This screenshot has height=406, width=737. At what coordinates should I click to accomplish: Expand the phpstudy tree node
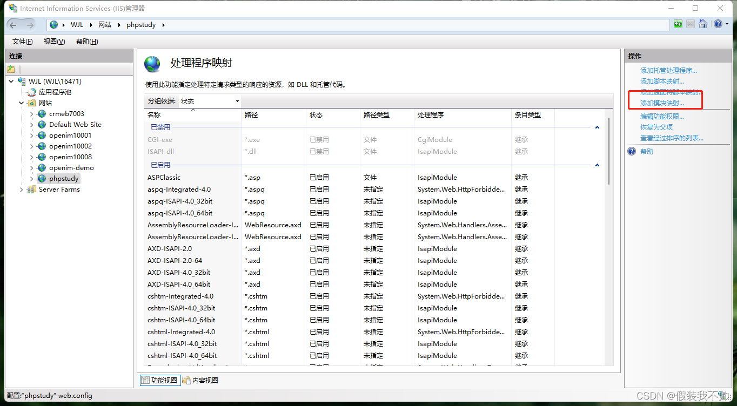[x=32, y=178]
